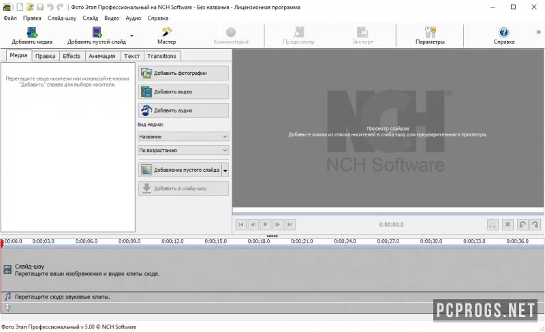The image size is (545, 332).
Task: Step forward one frame in the preview
Action: (277, 224)
